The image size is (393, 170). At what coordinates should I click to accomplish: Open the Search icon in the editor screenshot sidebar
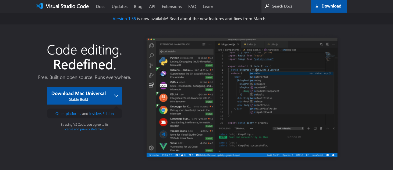click(151, 56)
